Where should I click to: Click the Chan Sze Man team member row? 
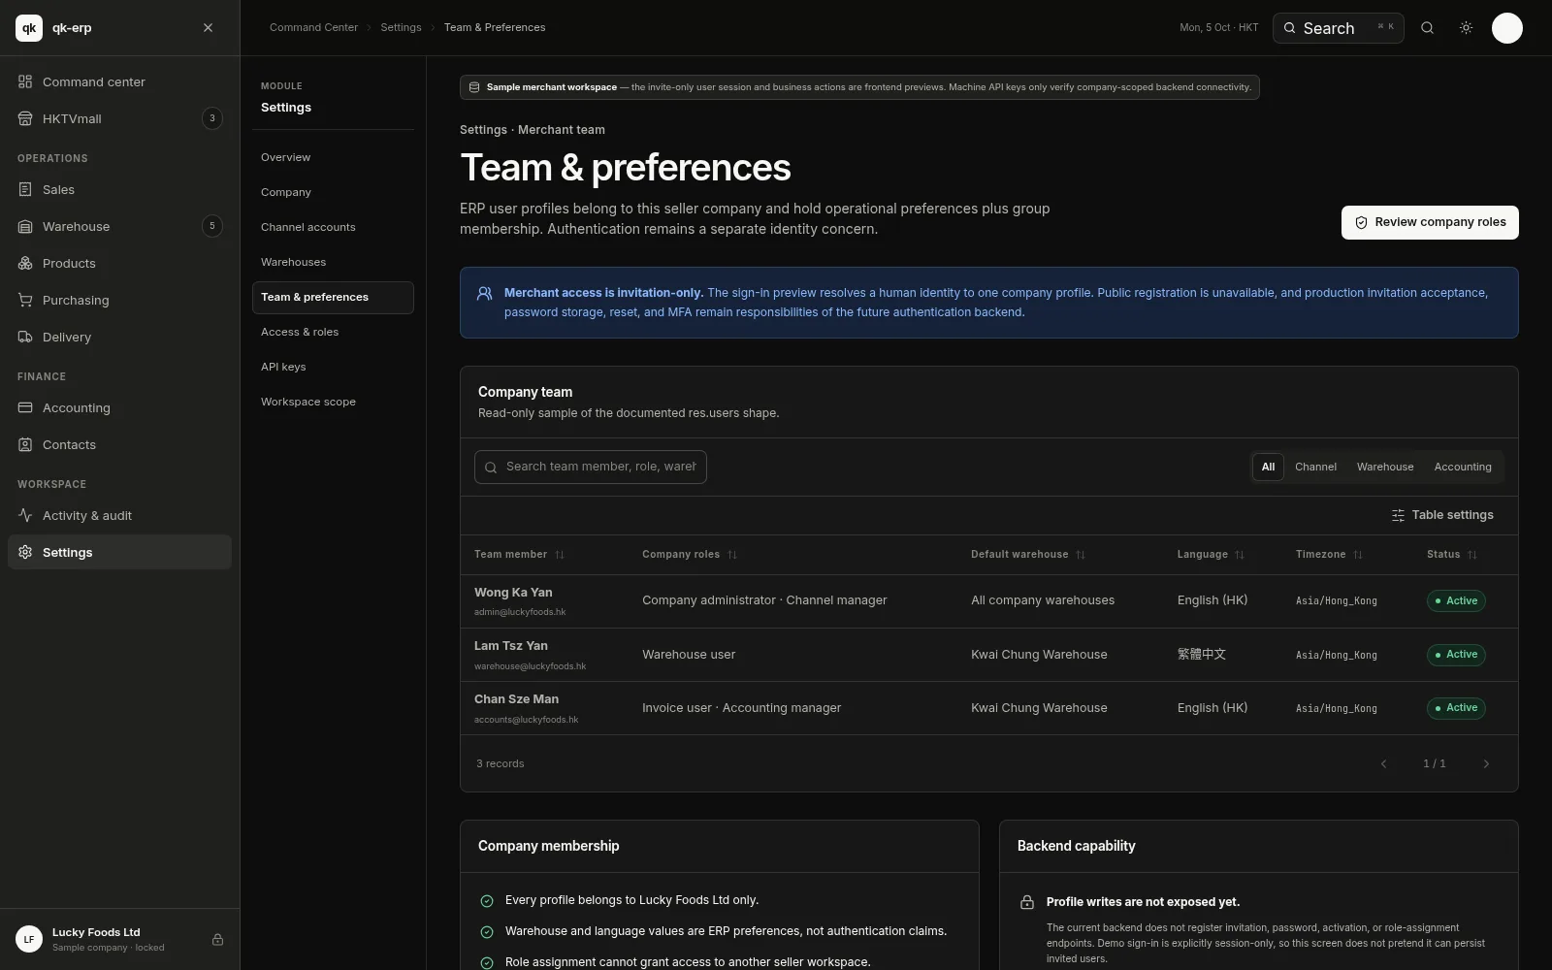[988, 708]
